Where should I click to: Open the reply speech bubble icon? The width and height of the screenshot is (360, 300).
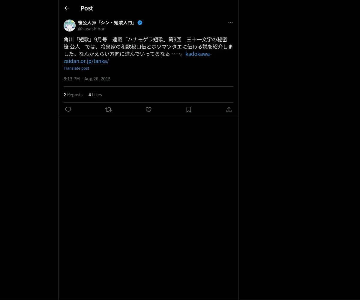coord(68,109)
